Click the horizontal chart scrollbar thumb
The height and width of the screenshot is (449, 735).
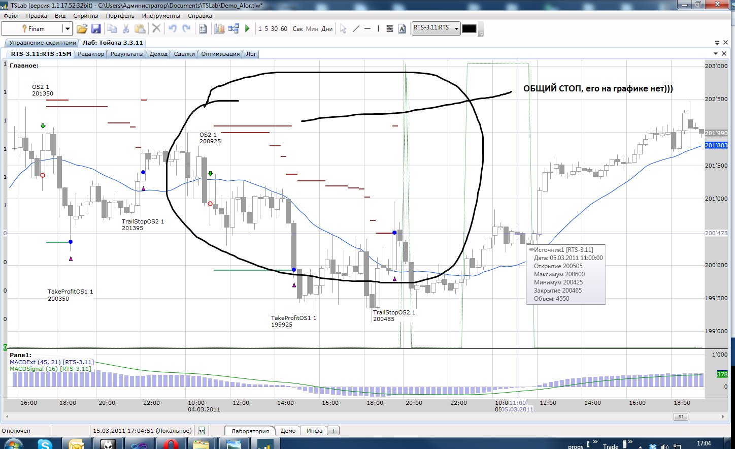tap(681, 416)
